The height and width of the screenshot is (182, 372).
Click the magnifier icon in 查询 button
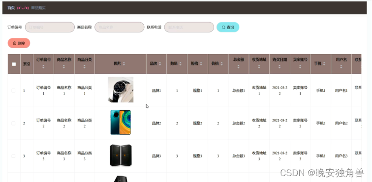(223, 27)
